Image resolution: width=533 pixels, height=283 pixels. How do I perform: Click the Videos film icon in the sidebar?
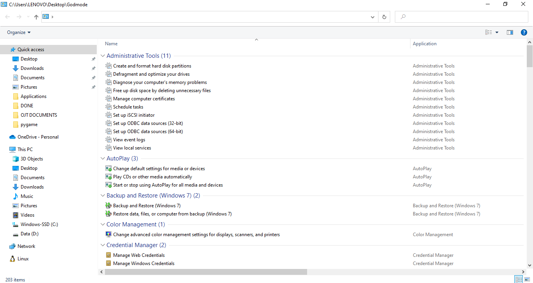point(16,215)
